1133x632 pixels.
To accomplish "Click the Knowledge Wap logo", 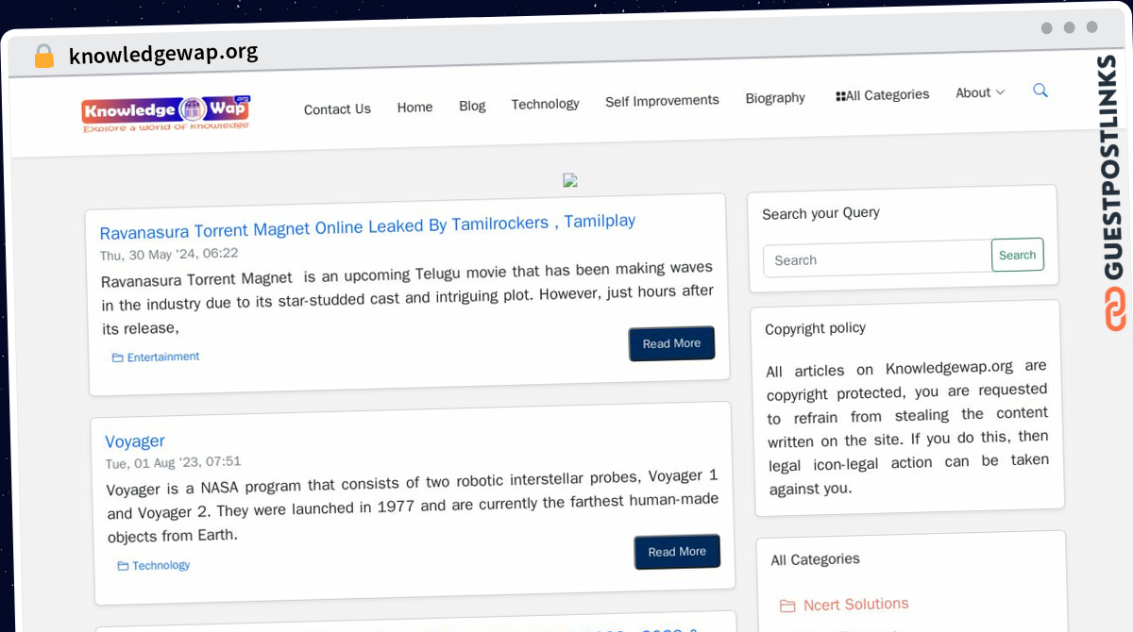I will click(x=166, y=112).
